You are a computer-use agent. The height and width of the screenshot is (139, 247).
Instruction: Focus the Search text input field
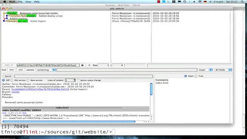(x=84, y=76)
